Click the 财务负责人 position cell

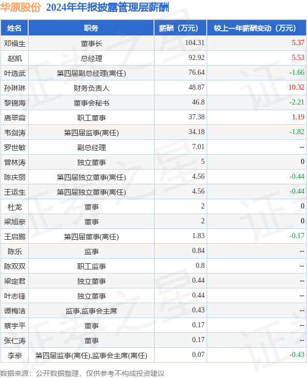(91, 88)
